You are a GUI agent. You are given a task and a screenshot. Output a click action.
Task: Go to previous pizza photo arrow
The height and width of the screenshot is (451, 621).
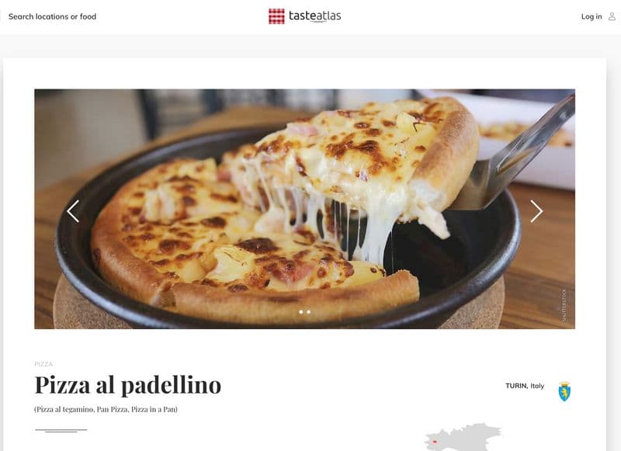click(73, 211)
